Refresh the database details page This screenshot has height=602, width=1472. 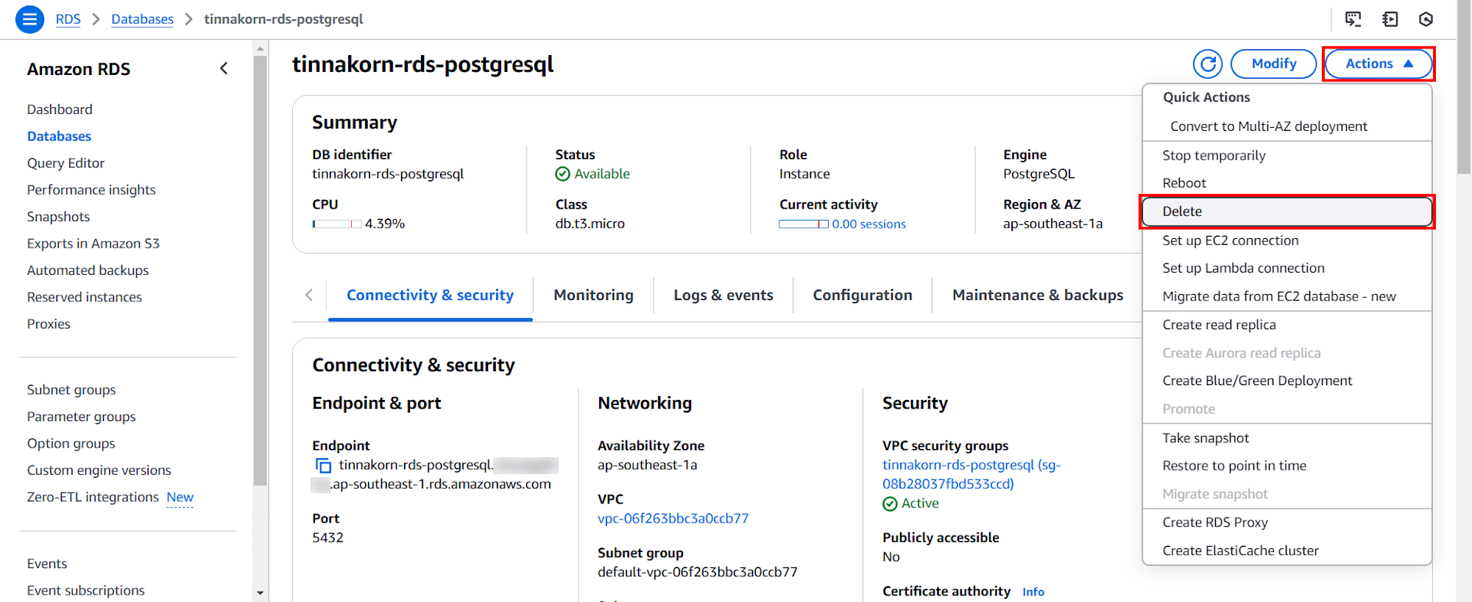(x=1208, y=64)
